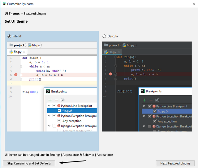The width and height of the screenshot is (198, 168).
Task: Click fib.py breadcrumb icon in IntelliJ preview
Action: click(x=30, y=45)
